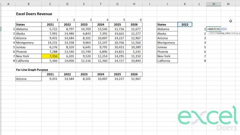240x135 pixels.
Task: Select Arizona 2023 value 8,101 in main table
Action: click(x=84, y=38)
